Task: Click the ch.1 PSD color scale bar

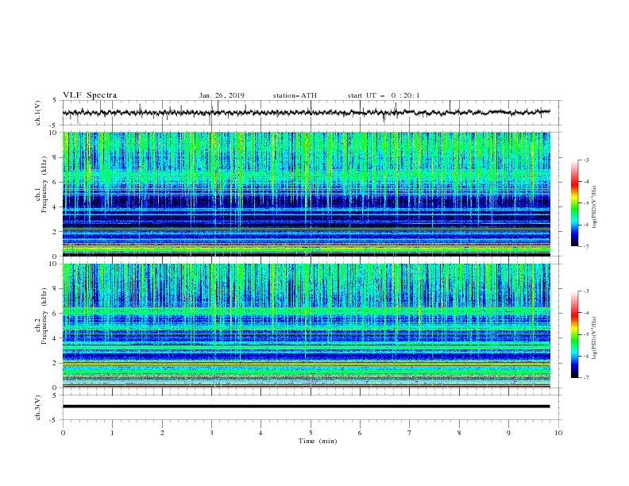Action: [x=575, y=203]
